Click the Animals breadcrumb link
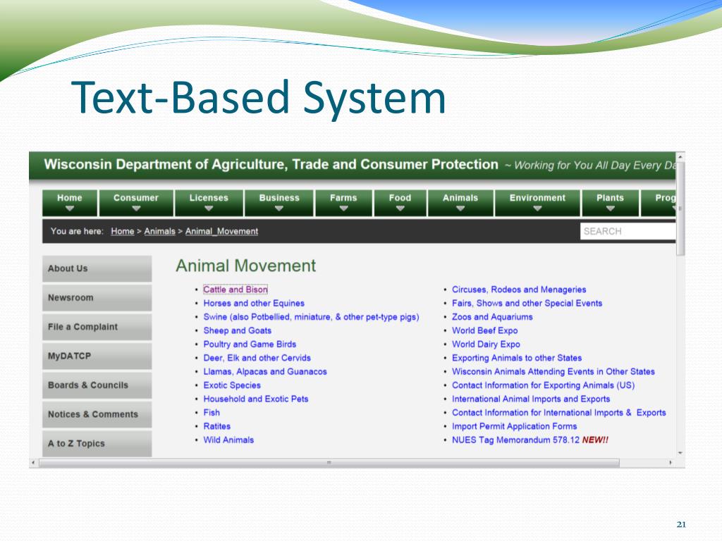Image resolution: width=722 pixels, height=541 pixels. click(x=160, y=231)
